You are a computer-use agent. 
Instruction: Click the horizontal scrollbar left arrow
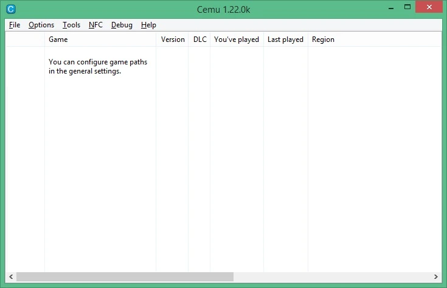(11, 276)
